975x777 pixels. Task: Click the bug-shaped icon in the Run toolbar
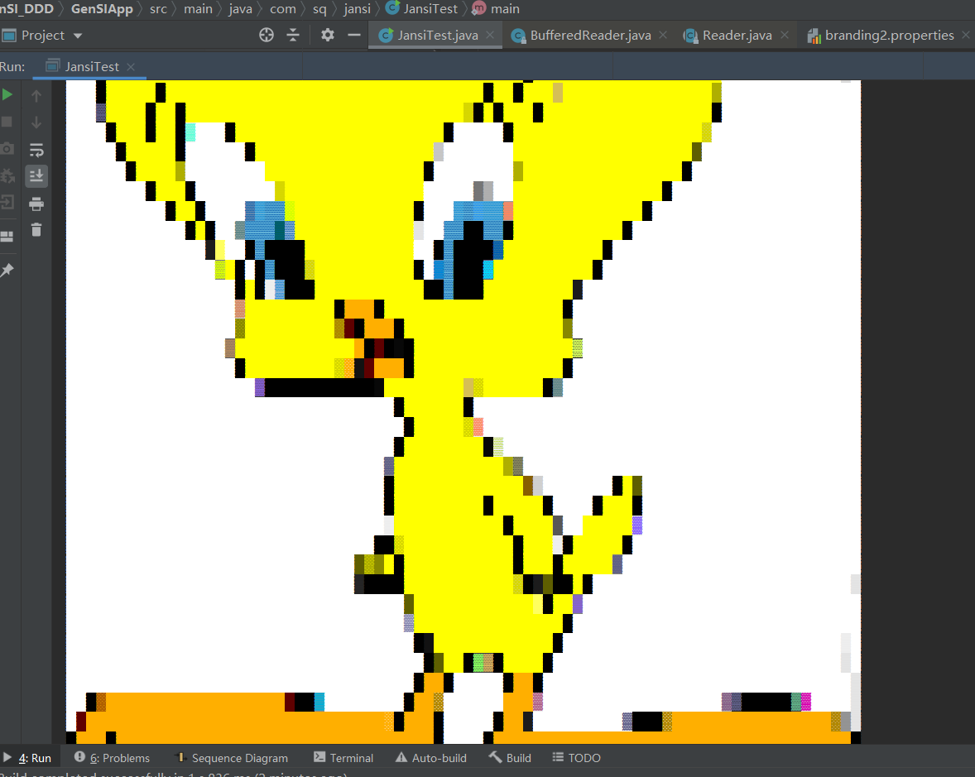click(7, 176)
